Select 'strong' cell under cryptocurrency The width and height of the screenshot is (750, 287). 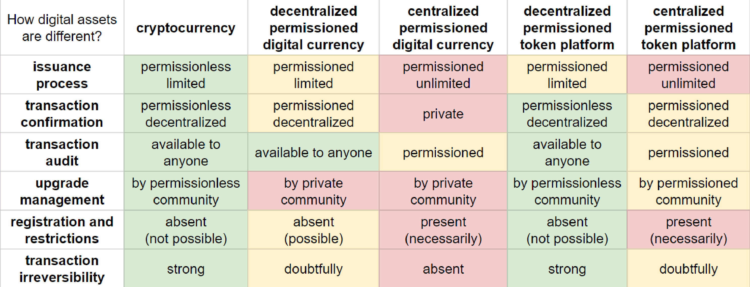pos(186,268)
